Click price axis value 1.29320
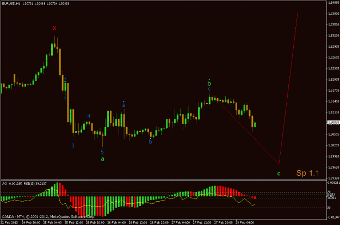 [x=333, y=178]
